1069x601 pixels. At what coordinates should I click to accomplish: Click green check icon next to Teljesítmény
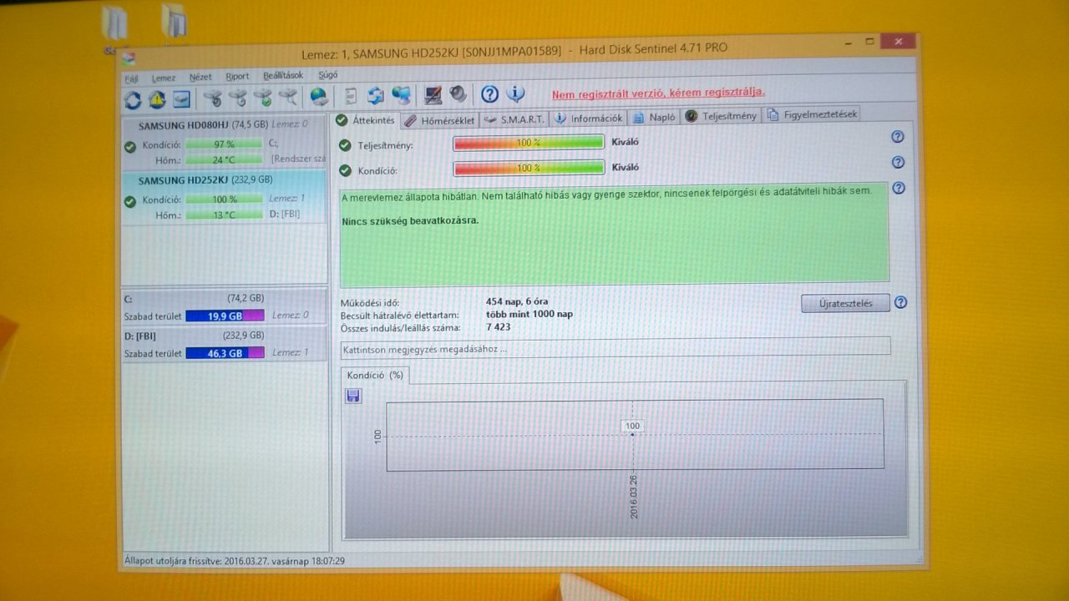(346, 146)
